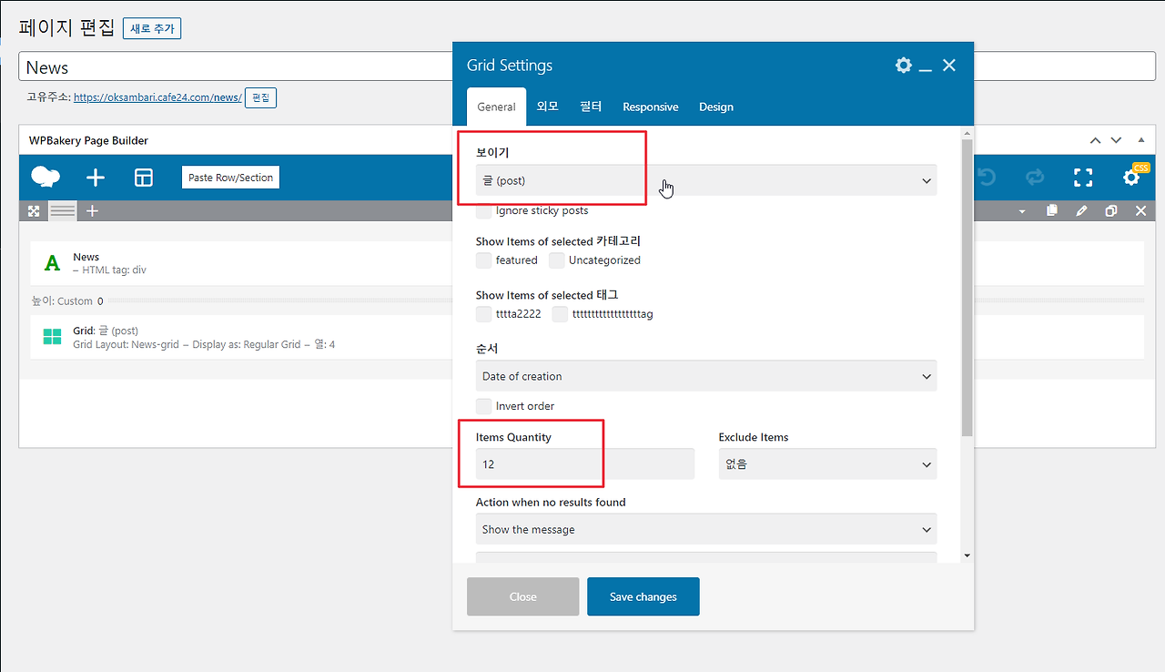
Task: Click the Undo arrow in the builder toolbar
Action: [x=987, y=178]
